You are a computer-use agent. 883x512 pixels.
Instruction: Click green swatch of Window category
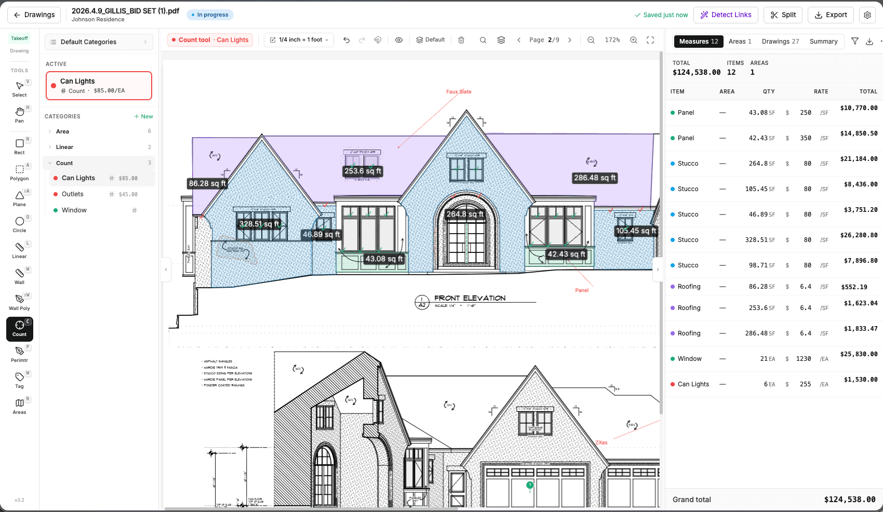pyautogui.click(x=56, y=210)
